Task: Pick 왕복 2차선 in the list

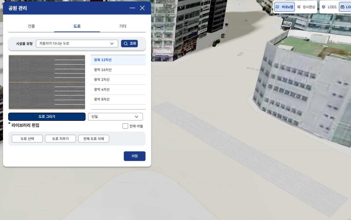Action: pos(118,80)
